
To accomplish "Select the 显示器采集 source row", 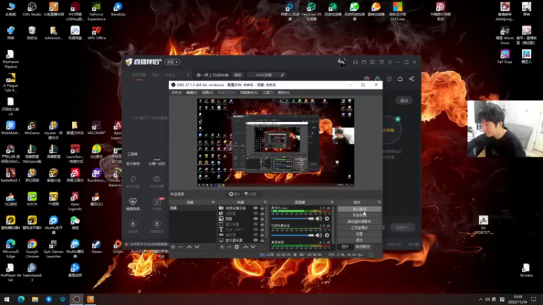I will (242, 240).
